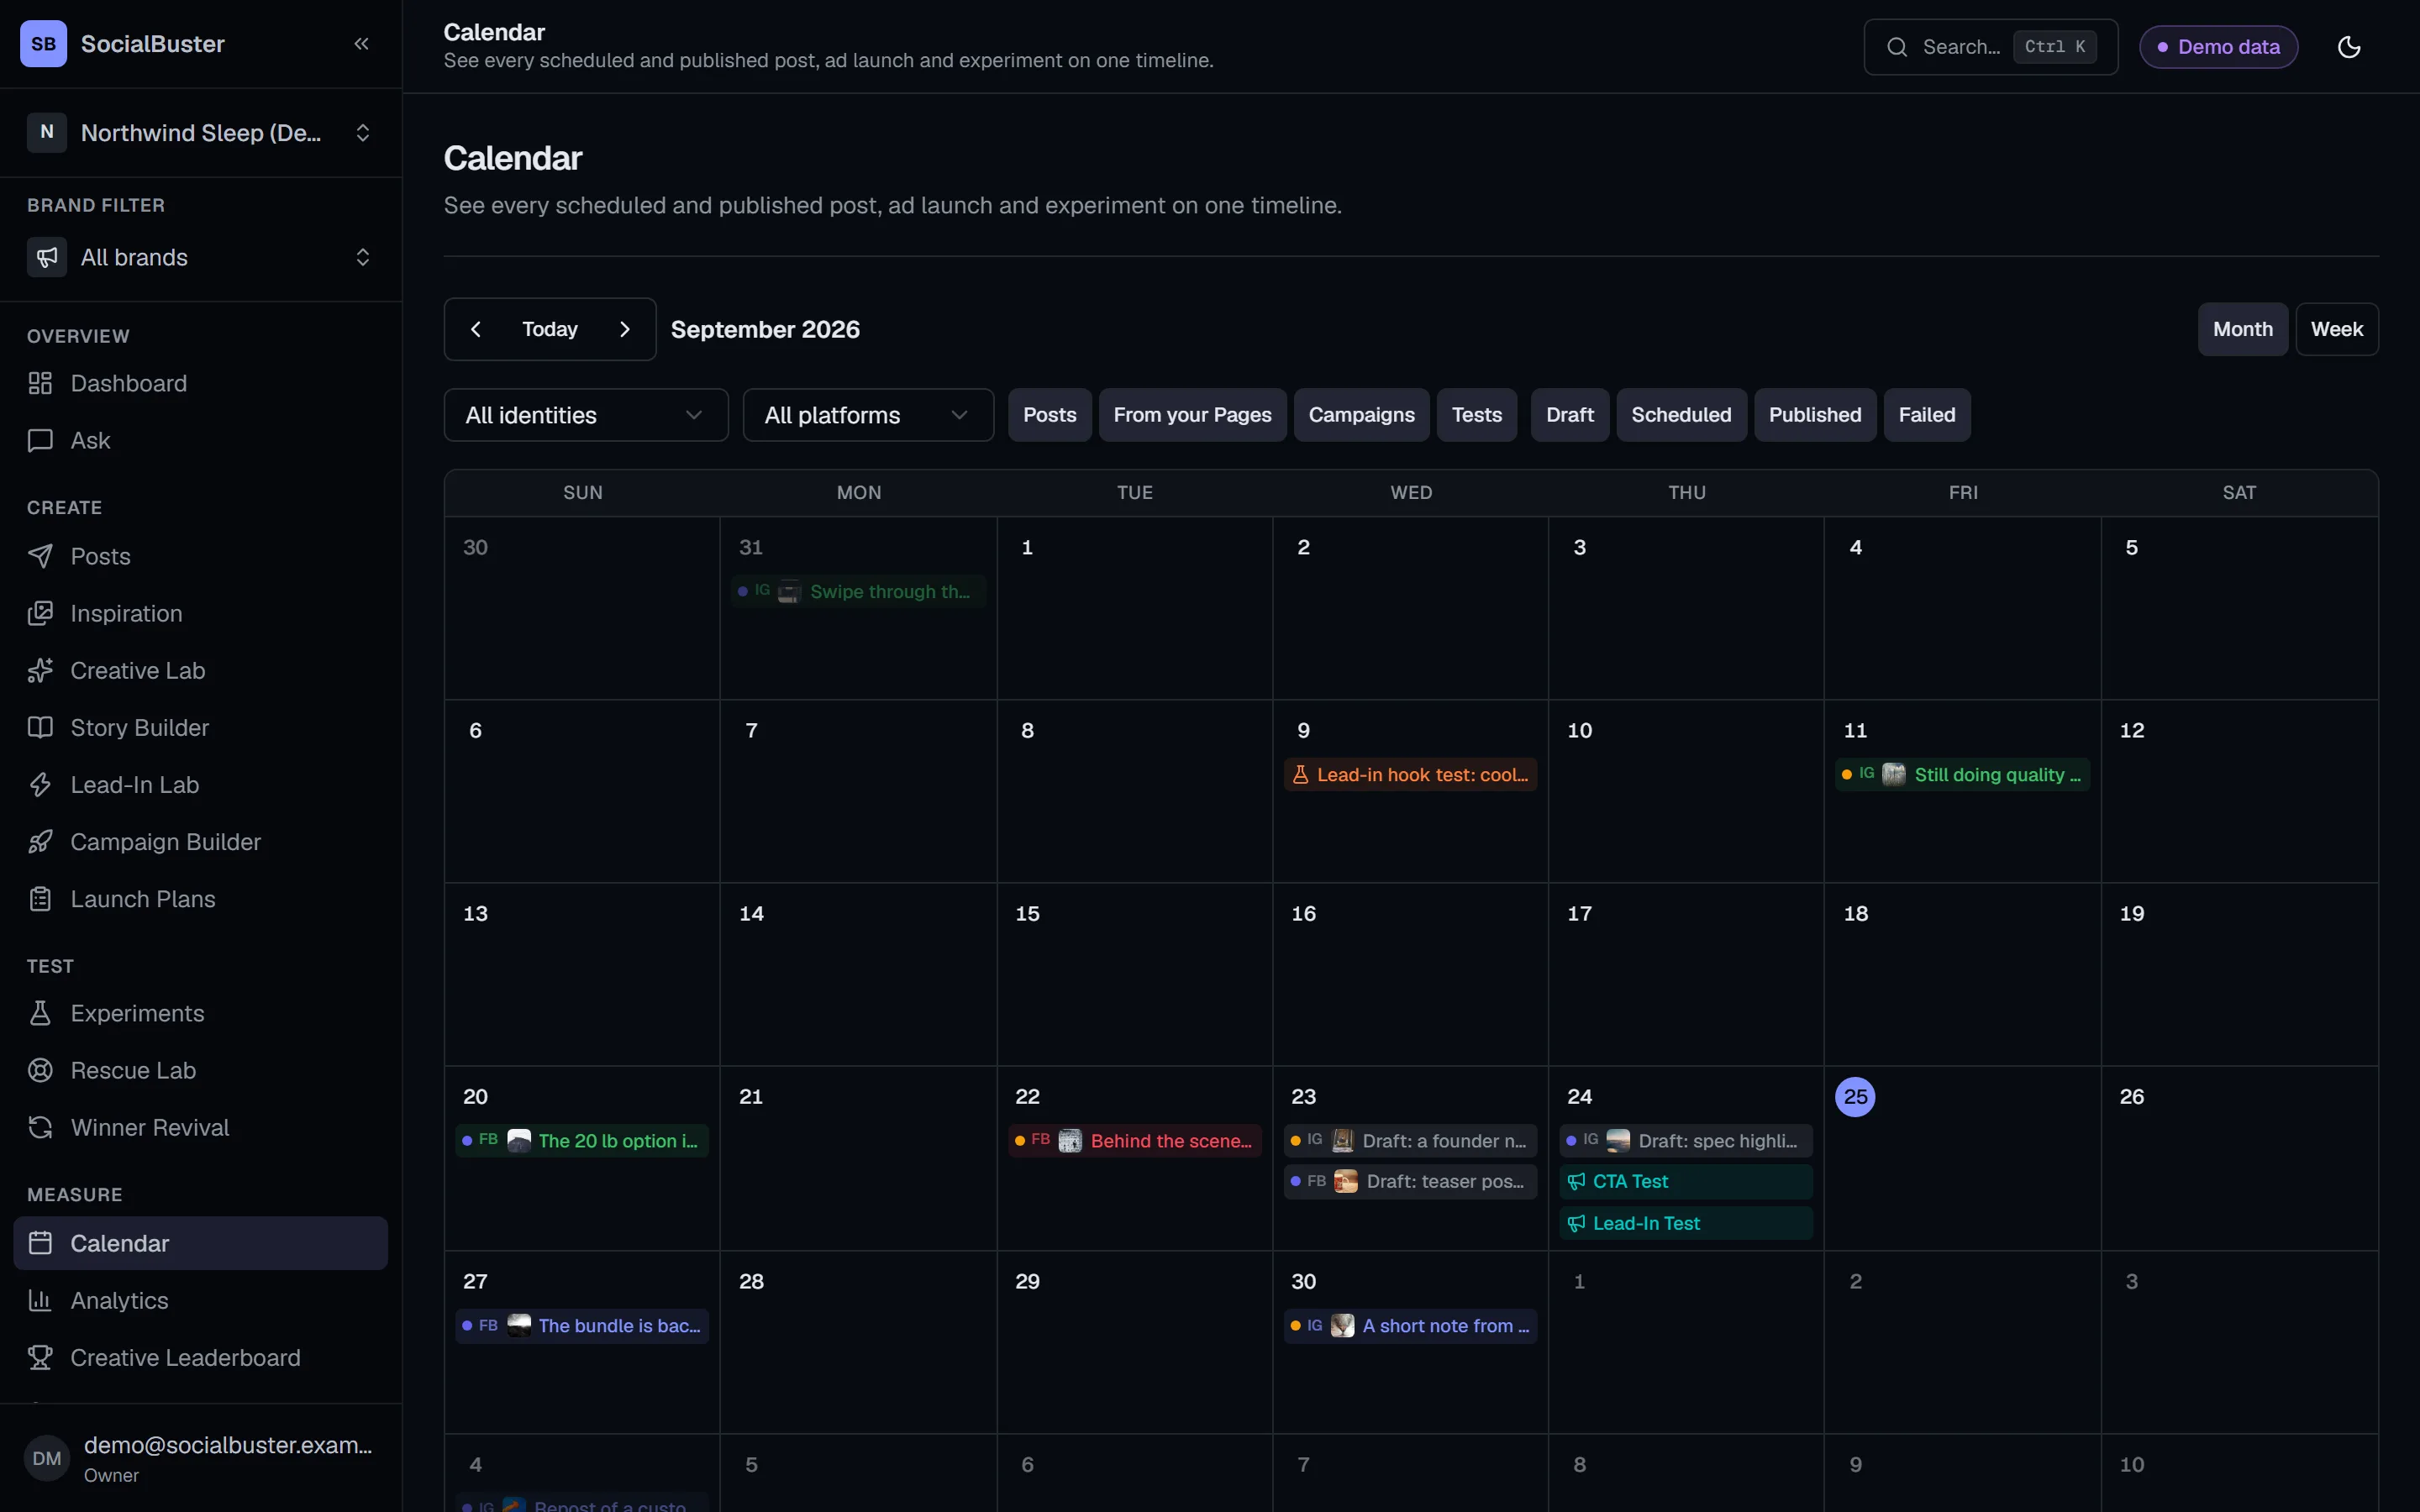This screenshot has height=1512, width=2420.
Task: Click the Ctrl K shortcut badge
Action: click(2054, 47)
